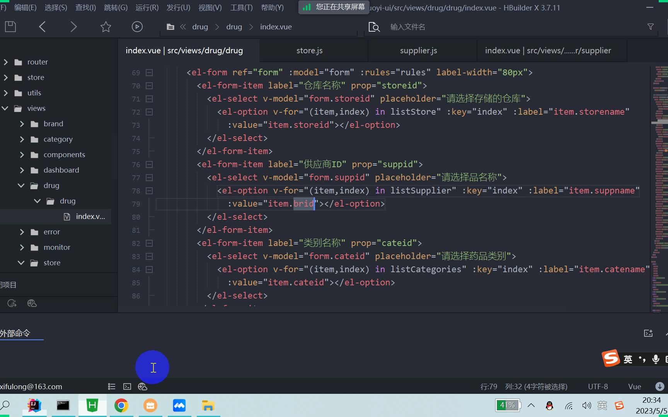
Task: Click the clock showing 20:34
Action: [651, 400]
